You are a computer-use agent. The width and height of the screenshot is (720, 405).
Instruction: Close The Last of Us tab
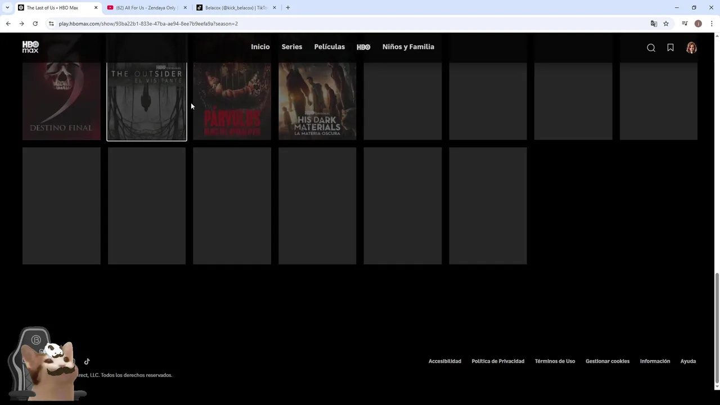tap(96, 8)
